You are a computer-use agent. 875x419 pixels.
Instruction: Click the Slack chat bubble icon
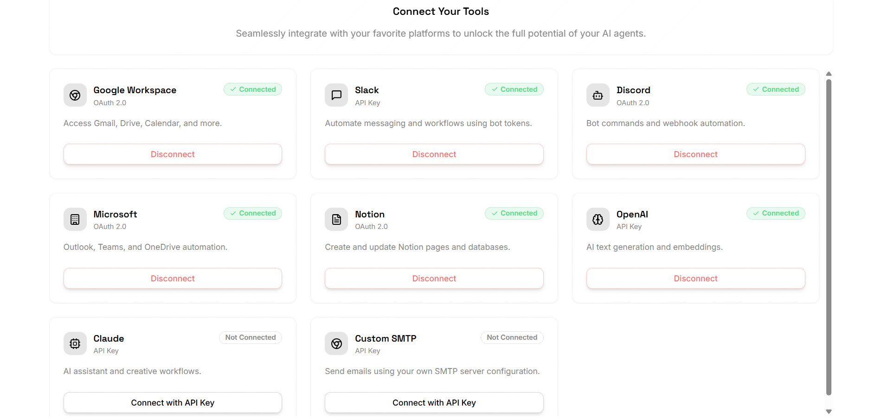point(336,95)
